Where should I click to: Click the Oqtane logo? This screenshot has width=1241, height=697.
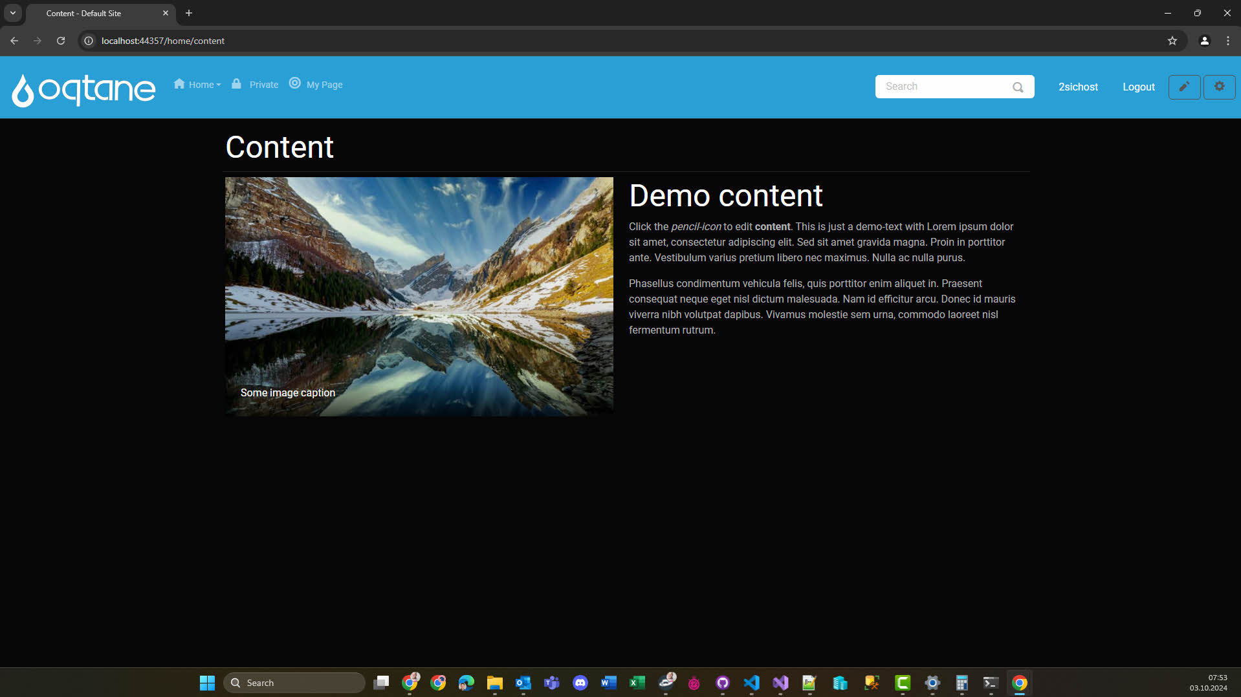point(83,89)
